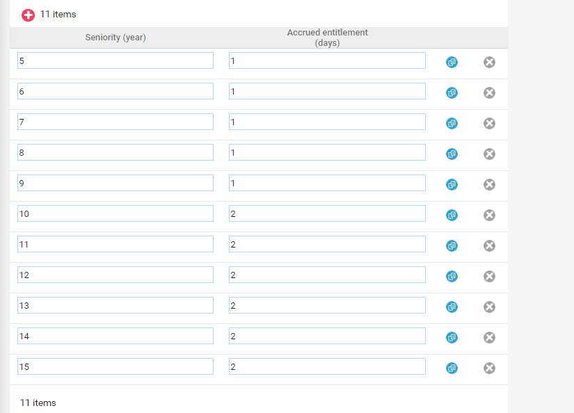Image resolution: width=574 pixels, height=413 pixels.
Task: Change accrued entitlement for seniority 12
Action: [x=327, y=275]
